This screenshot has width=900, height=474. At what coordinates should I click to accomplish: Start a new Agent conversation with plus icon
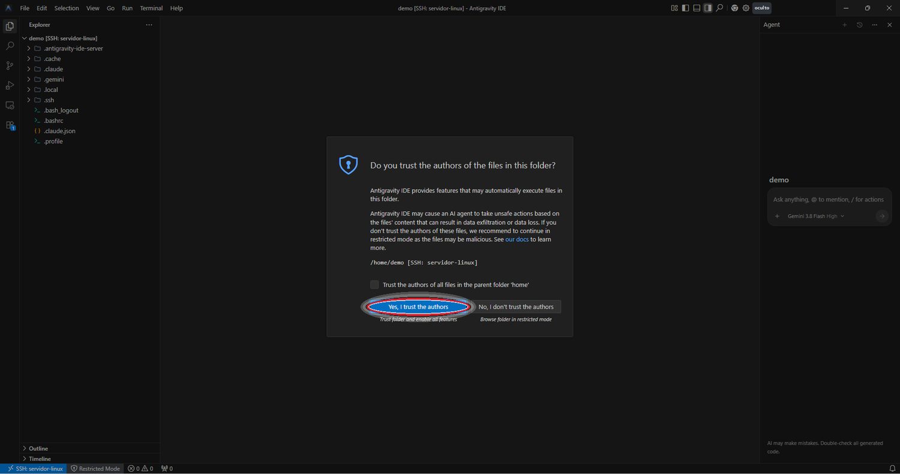[x=845, y=25]
